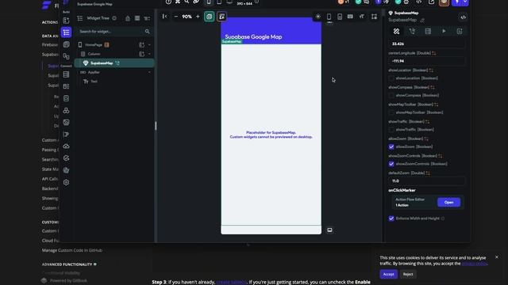The width and height of the screenshot is (508, 285).
Task: Open the media assets icon
Action: point(66,123)
